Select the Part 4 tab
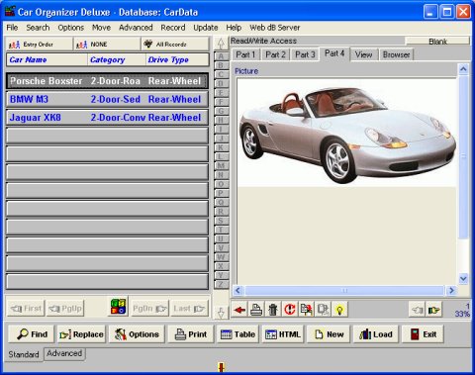 click(334, 53)
